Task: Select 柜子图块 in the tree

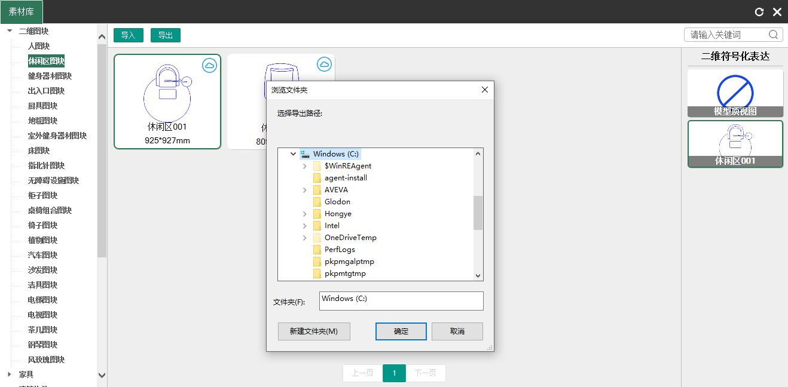Action: pos(42,195)
